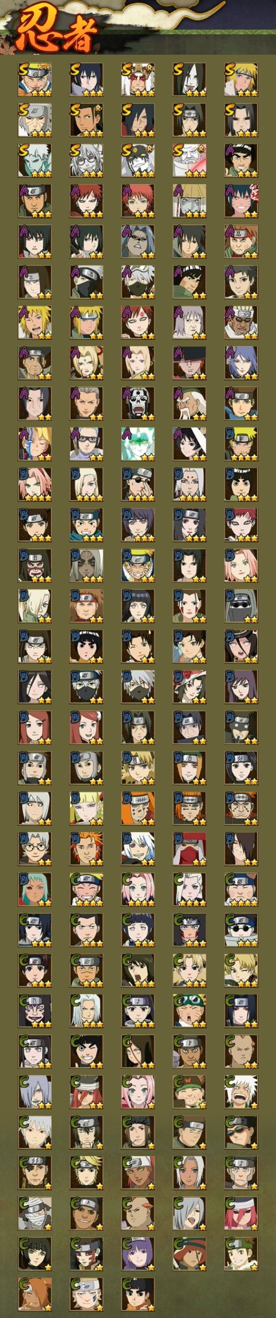Select A-rank Danzo with bandaged eye
Screen dimensions: 276x1318
pyautogui.click(x=35, y=363)
